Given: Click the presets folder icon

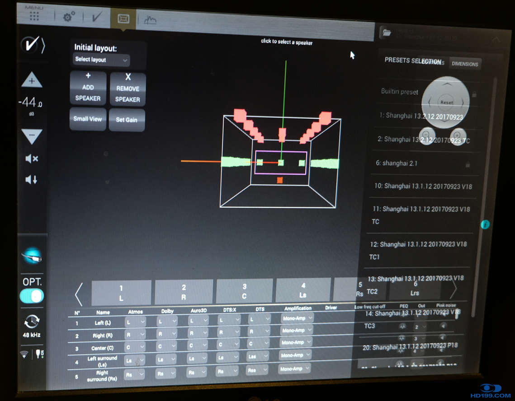Looking at the screenshot, I should point(386,32).
